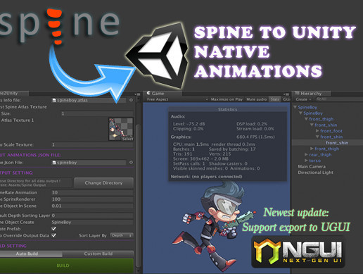Image resolution: width=363 pixels, height=274 pixels.
Task: Open Sort Layer By Depth dropdown
Action: pyautogui.click(x=122, y=235)
